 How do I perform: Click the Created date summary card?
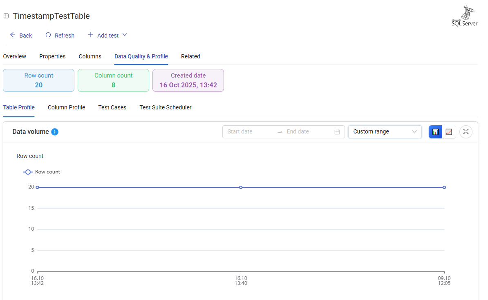point(188,80)
